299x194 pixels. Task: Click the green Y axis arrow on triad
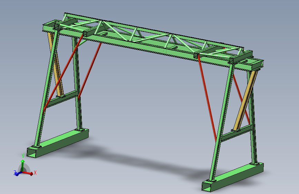[22, 165]
